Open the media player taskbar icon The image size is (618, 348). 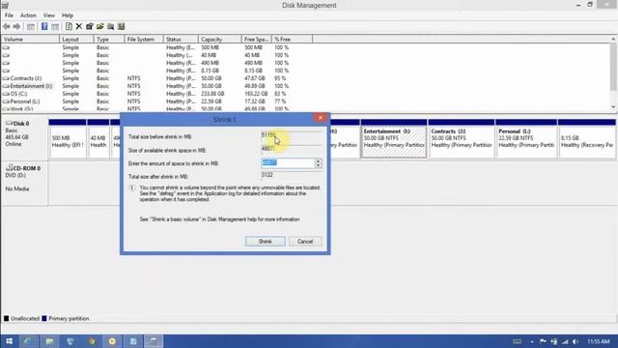pyautogui.click(x=112, y=341)
